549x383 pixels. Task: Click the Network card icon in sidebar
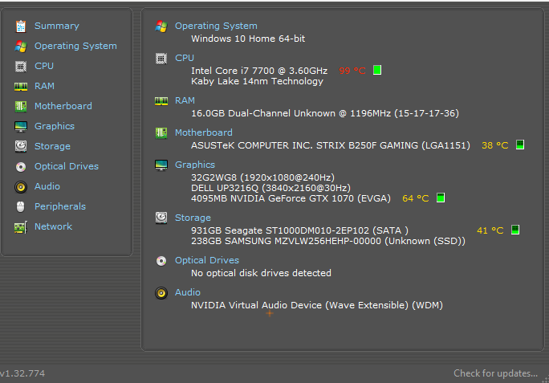click(21, 227)
